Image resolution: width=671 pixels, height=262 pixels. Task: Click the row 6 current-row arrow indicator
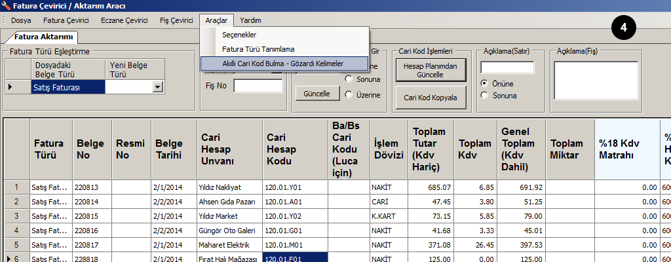[8, 258]
